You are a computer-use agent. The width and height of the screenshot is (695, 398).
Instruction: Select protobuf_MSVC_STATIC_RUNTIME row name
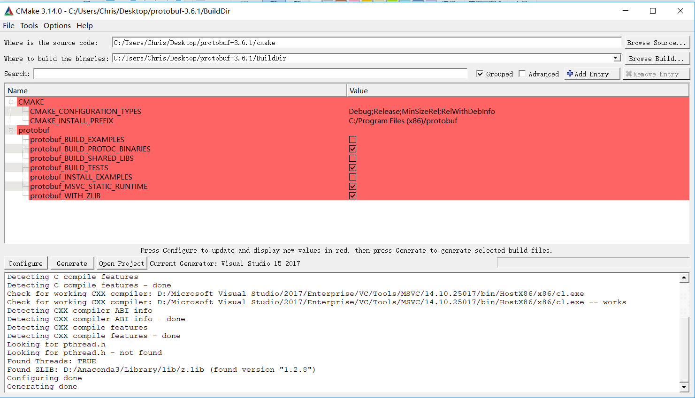[89, 186]
